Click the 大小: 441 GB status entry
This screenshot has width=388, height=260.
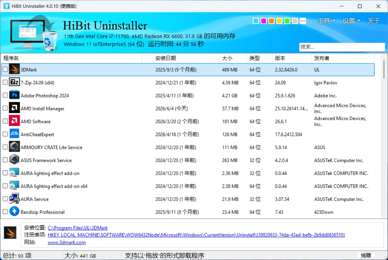pos(80,256)
